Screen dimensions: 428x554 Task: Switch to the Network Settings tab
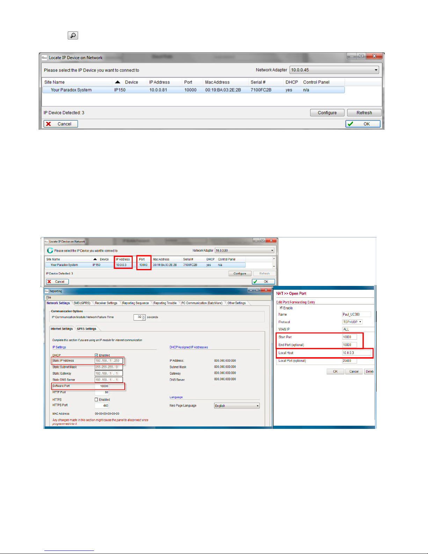coord(58,303)
